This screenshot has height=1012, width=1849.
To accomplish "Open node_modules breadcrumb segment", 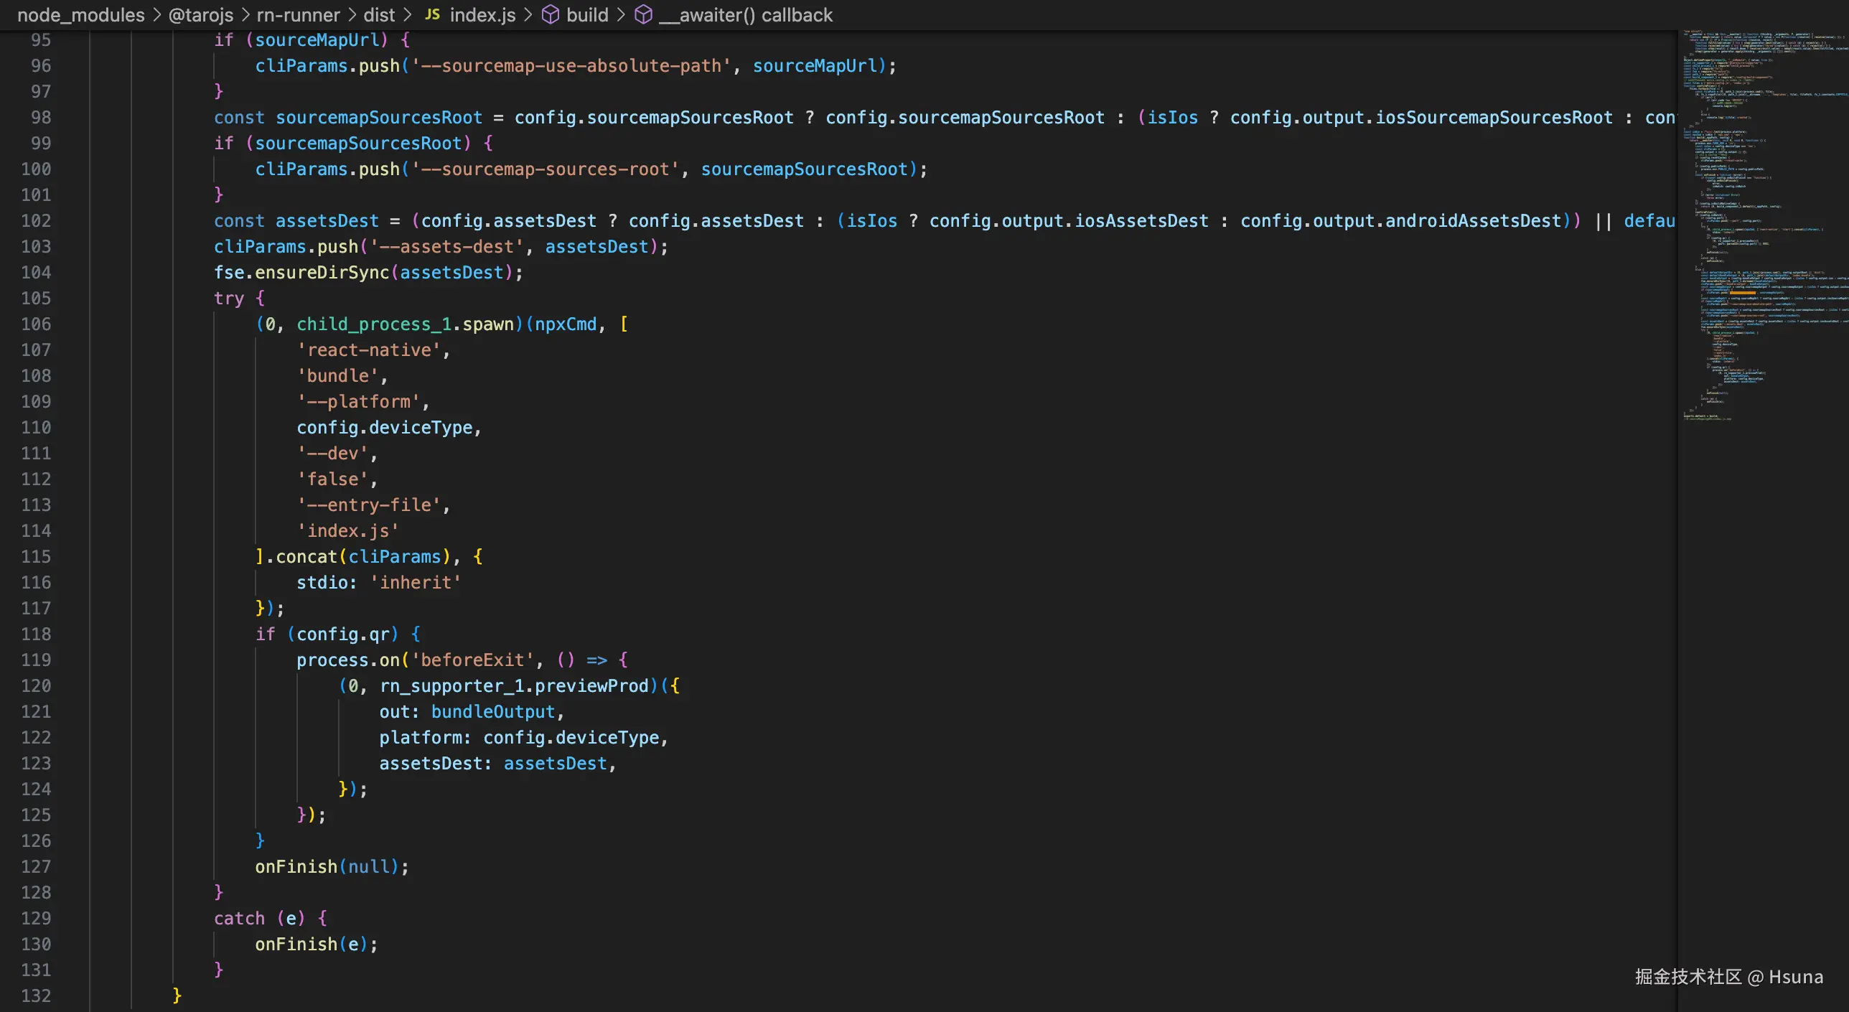I will click(80, 14).
